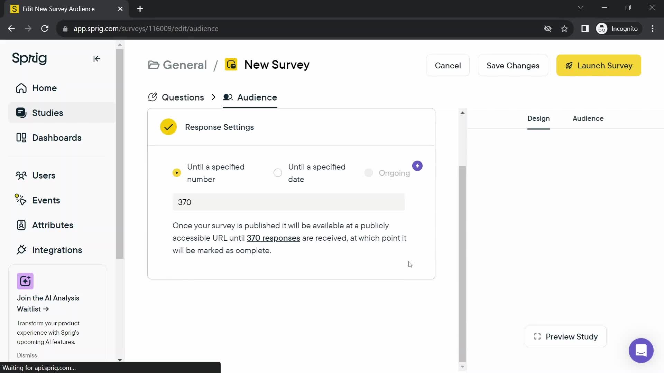Click Save Changes button

(x=513, y=66)
